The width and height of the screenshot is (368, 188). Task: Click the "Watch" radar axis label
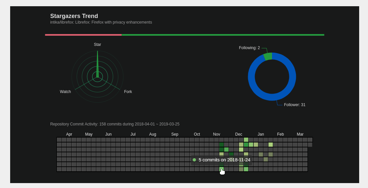65,92
